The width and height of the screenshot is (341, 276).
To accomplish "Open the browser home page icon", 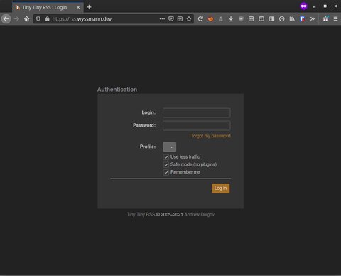I will [27, 18].
